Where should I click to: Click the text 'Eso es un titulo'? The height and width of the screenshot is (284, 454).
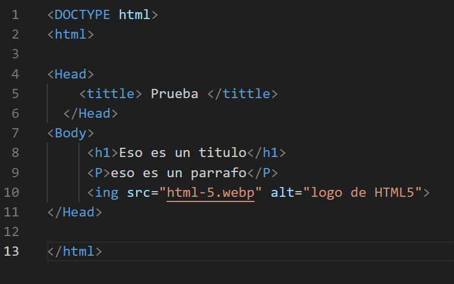tap(183, 153)
